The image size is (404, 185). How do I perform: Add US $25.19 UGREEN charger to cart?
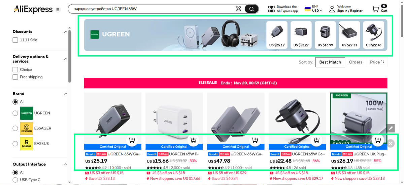click(132, 140)
